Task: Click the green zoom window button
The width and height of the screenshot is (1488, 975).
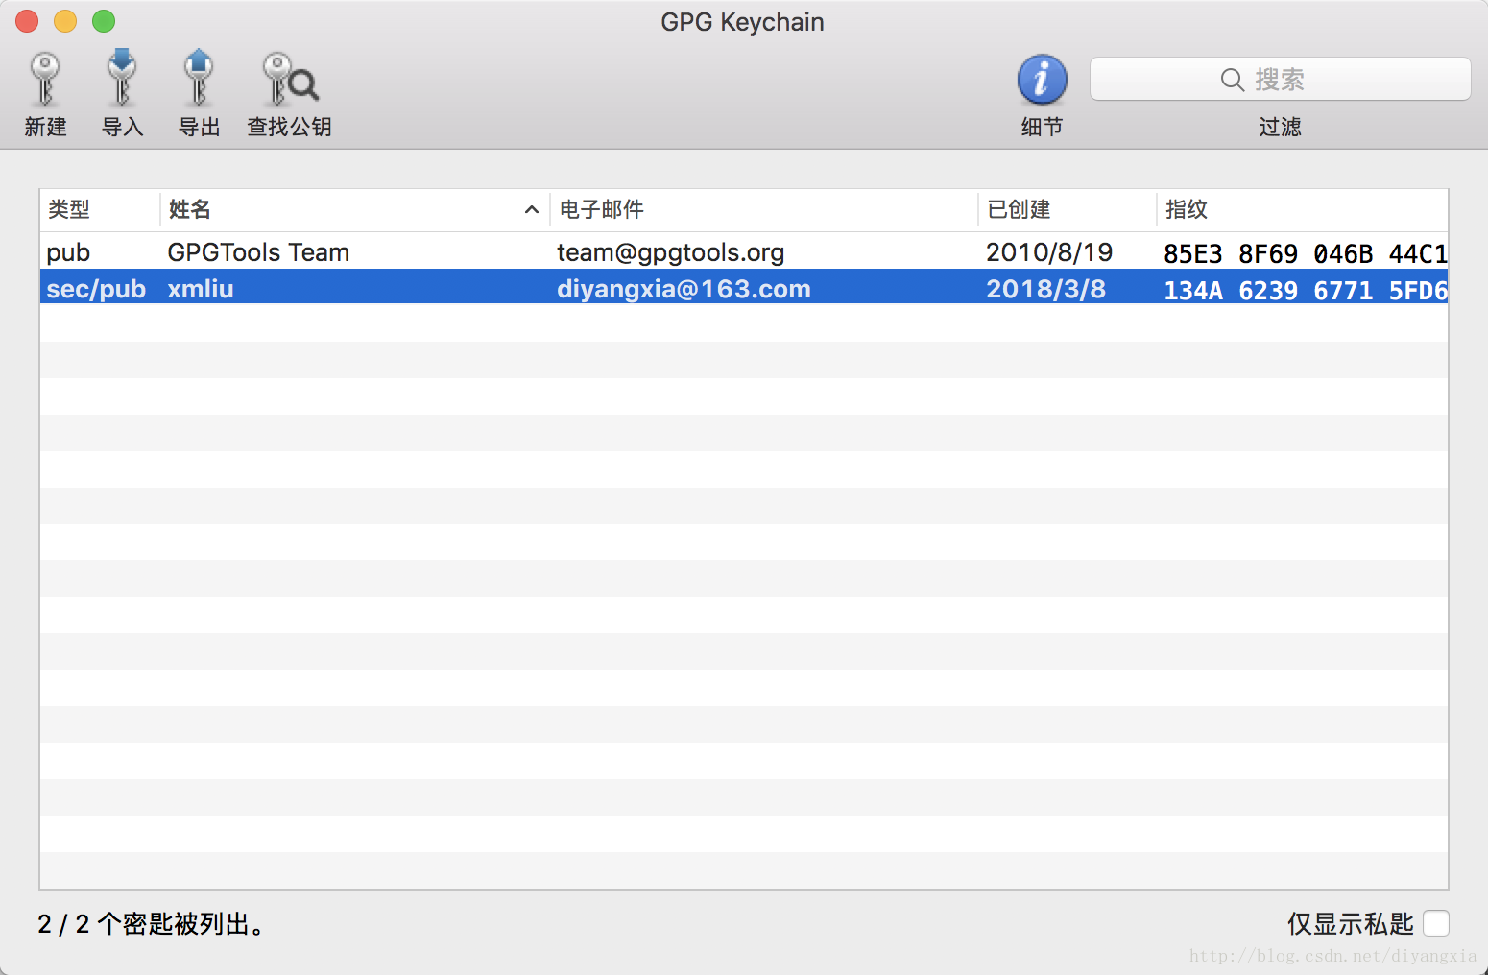Action: click(104, 21)
